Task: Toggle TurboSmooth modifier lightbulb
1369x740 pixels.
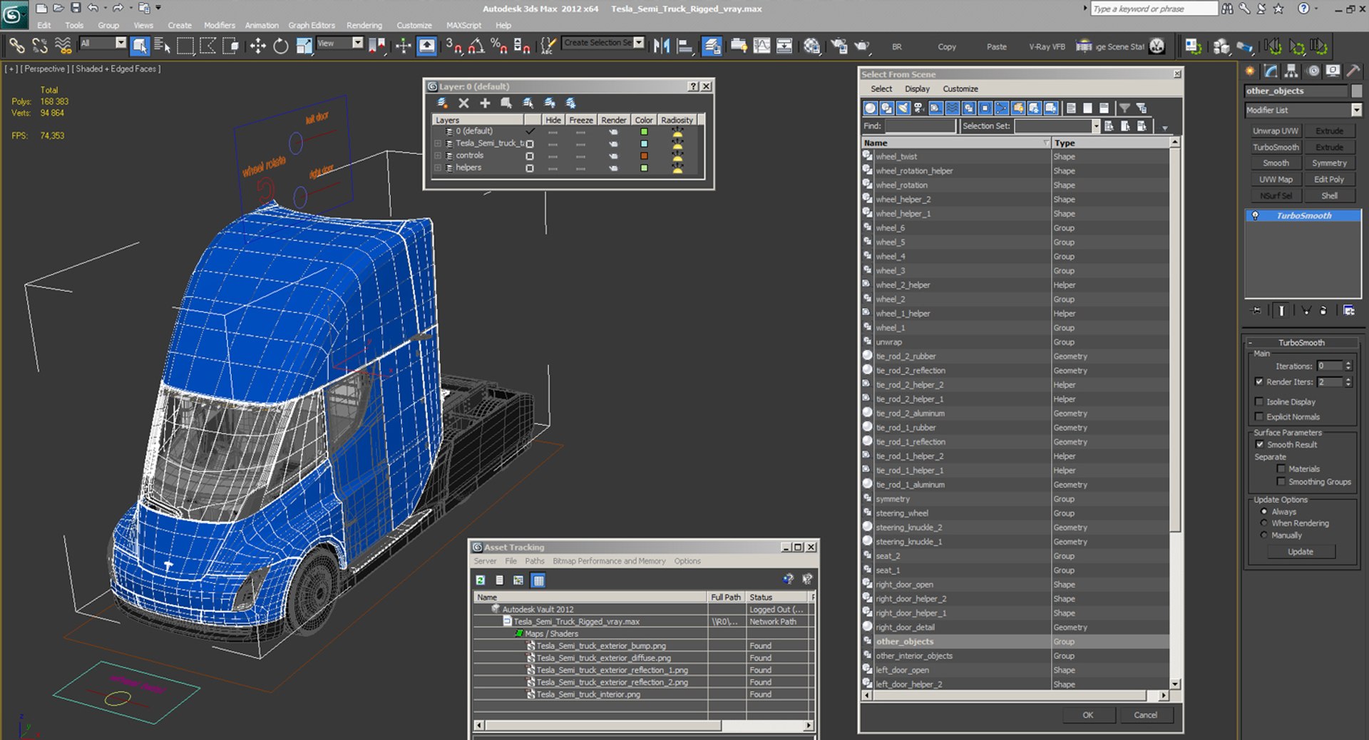Action: (x=1256, y=215)
